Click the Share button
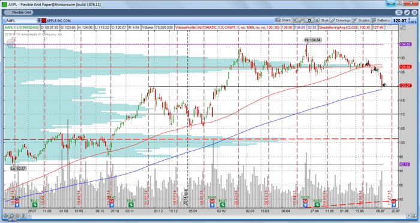This screenshot has width=420, height=223. [283, 20]
